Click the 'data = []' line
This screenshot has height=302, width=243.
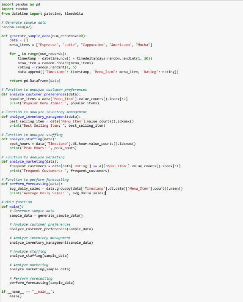pyautogui.click(x=19, y=40)
